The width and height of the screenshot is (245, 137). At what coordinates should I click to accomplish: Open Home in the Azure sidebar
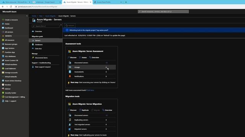[x=7, y=24]
